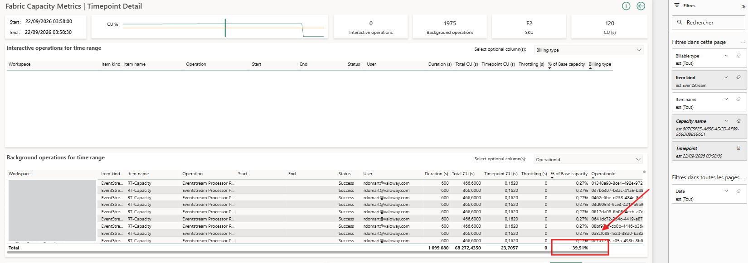Click 'Background operations for time range' heading
The image size is (748, 263).
point(55,158)
